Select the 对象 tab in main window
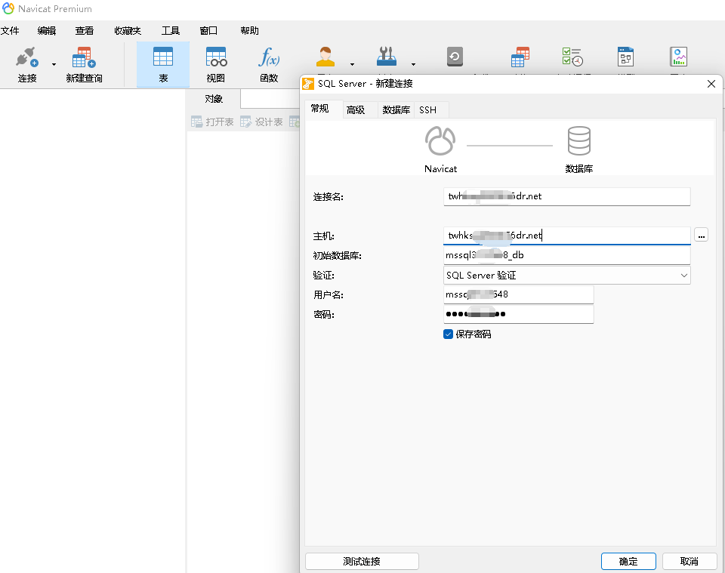Image resolution: width=725 pixels, height=573 pixels. (x=214, y=99)
